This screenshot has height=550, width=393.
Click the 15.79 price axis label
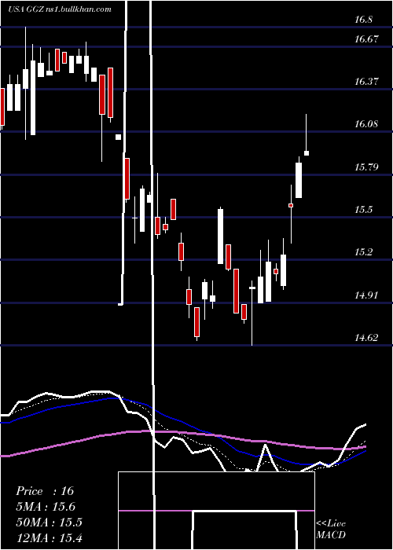[x=366, y=167]
